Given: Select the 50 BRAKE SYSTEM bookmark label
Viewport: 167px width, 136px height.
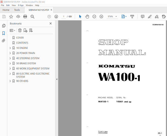Looking at the screenshot, I should [26, 63].
